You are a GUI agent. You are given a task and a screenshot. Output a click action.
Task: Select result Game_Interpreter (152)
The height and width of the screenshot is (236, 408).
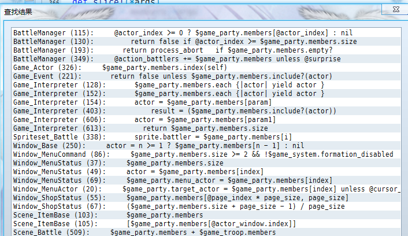click(x=206, y=94)
